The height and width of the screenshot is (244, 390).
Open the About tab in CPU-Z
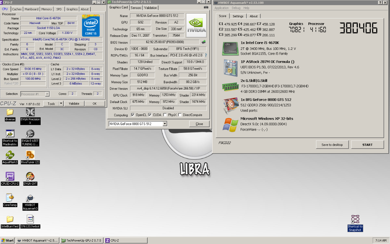click(85, 9)
